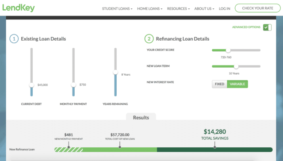Click the step 2 circle icon

point(149,39)
